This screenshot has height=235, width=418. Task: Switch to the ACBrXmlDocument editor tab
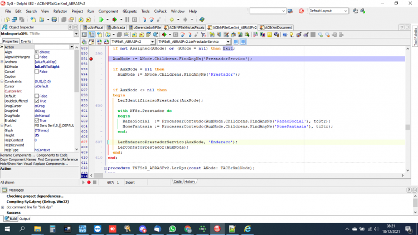pyautogui.click(x=276, y=27)
